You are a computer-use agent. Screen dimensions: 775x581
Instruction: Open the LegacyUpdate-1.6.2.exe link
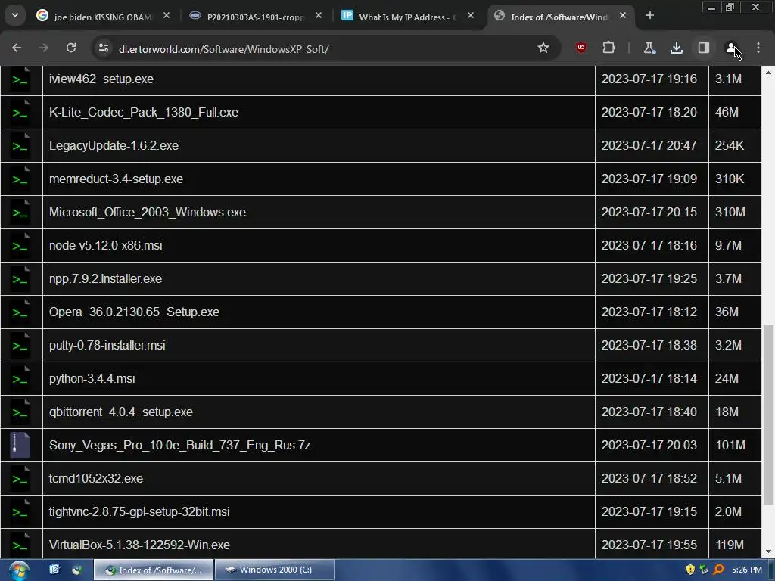114,146
